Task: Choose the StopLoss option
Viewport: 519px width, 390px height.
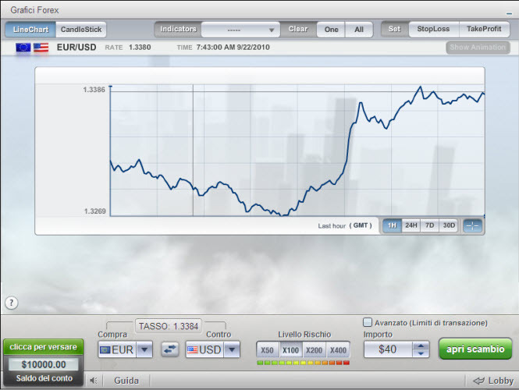Action: click(434, 29)
